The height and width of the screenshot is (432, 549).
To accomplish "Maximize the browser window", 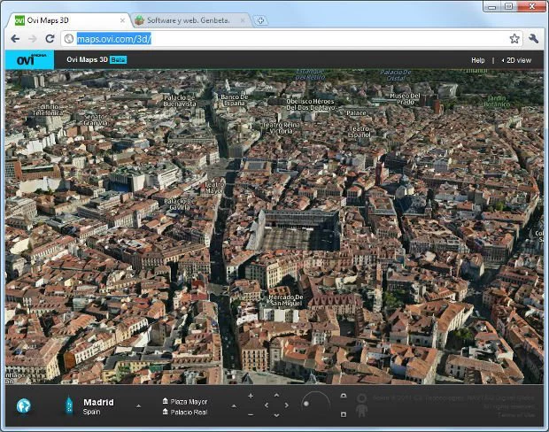I will (x=509, y=6).
